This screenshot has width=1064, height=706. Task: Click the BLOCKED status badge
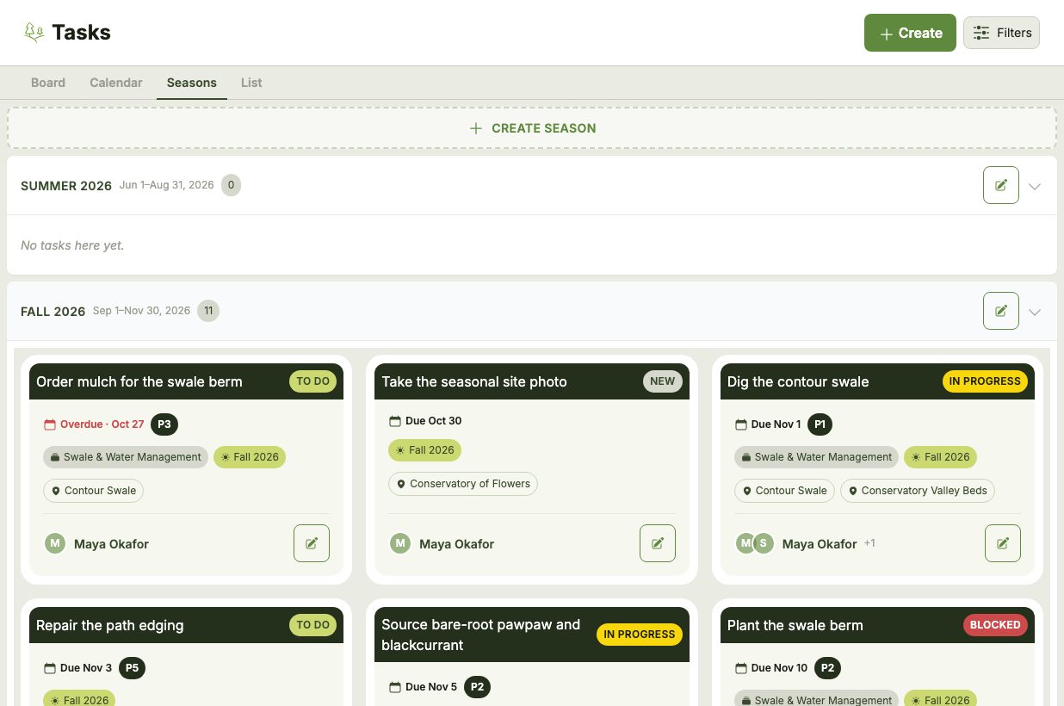[995, 625]
